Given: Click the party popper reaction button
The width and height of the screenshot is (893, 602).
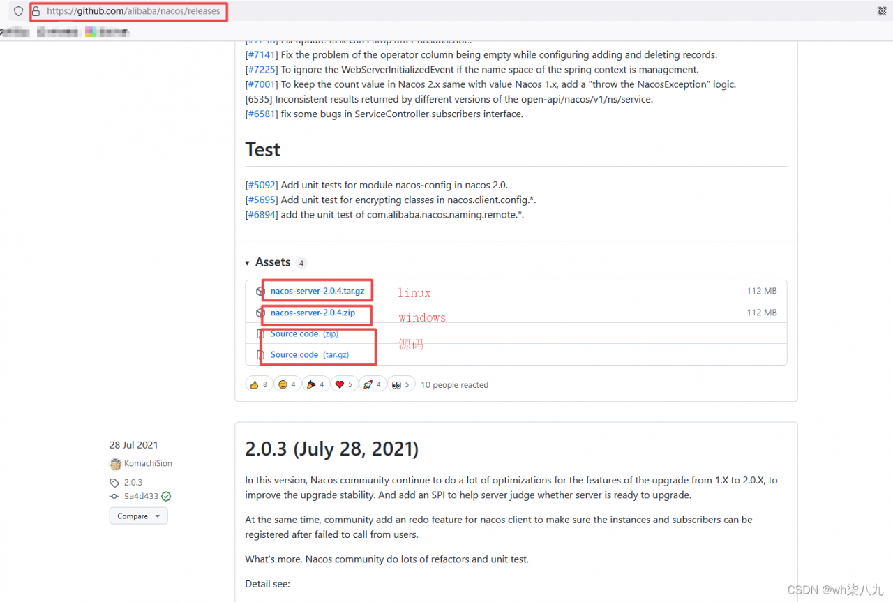Looking at the screenshot, I should (x=315, y=384).
